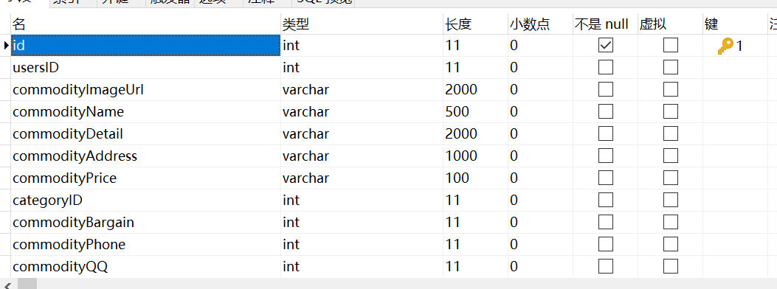Click the 2000 length of commodityImageUrl
777x289 pixels.
point(475,89)
